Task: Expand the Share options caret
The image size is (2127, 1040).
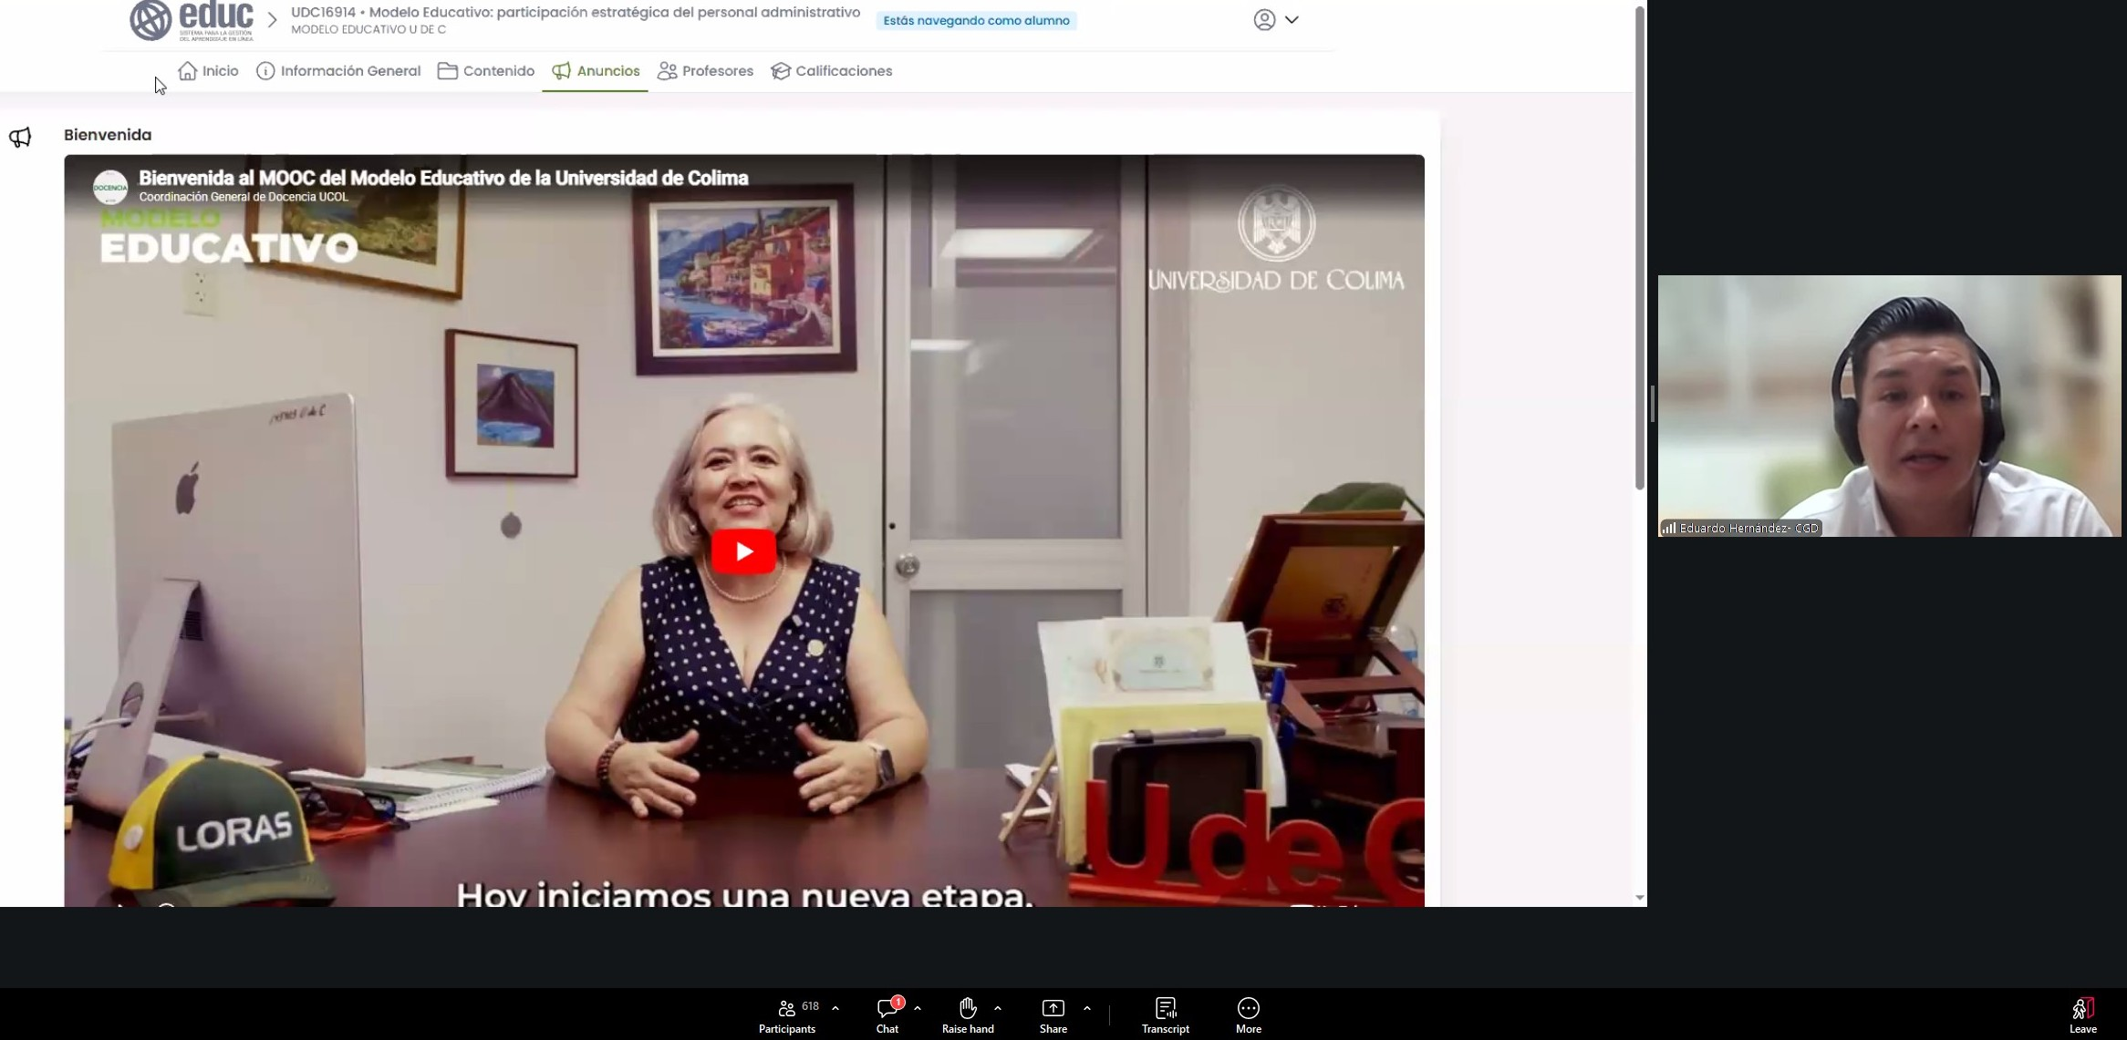Action: 1087,1008
